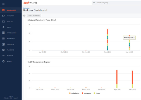The height and width of the screenshot is (100, 141).
Task: Open the Users section
Action: [11, 27]
